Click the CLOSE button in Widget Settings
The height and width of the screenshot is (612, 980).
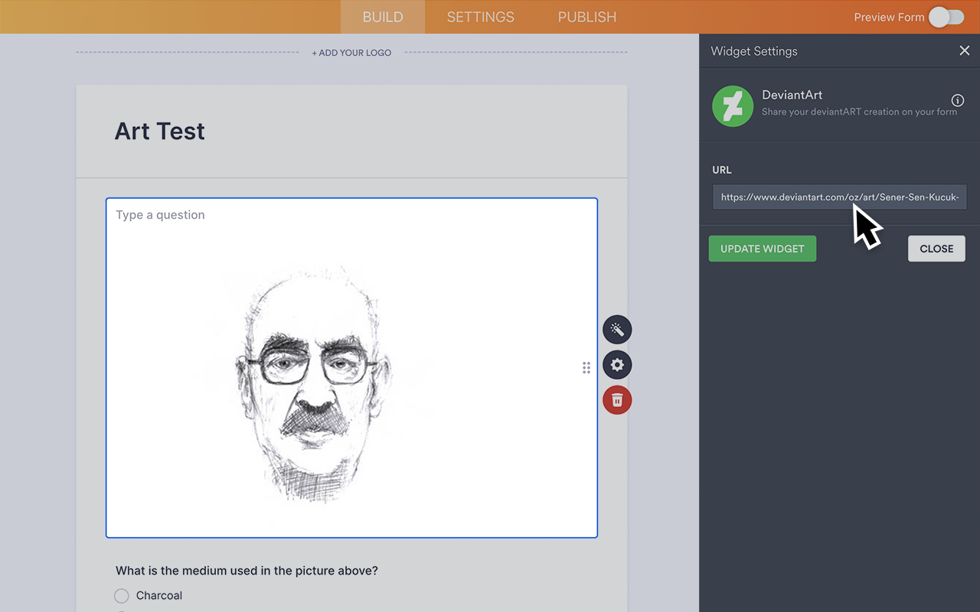pyautogui.click(x=936, y=248)
